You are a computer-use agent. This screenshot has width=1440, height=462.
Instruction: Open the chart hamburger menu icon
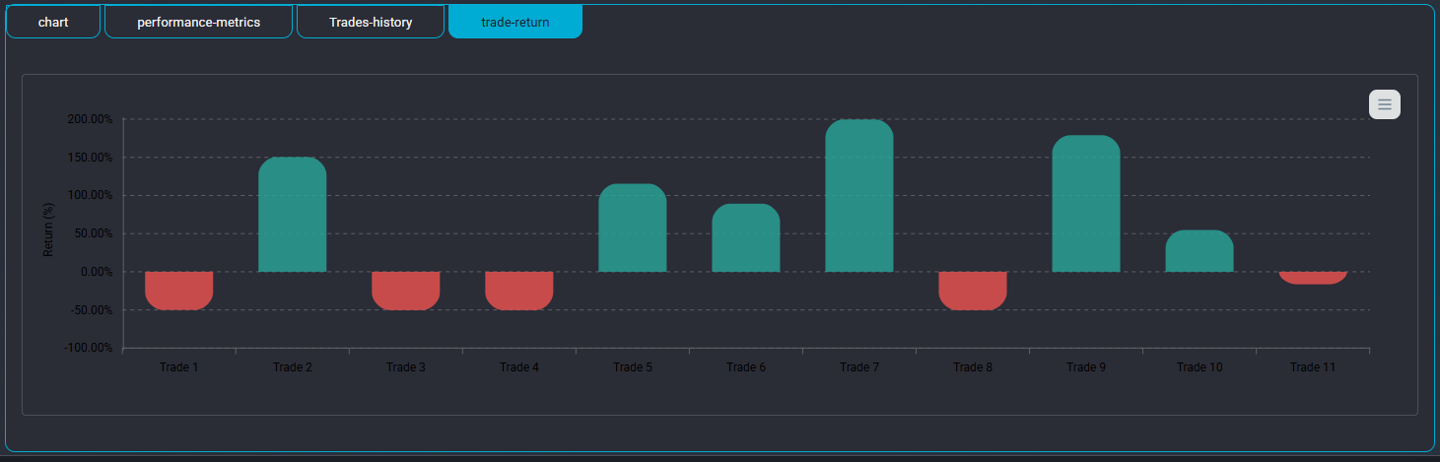coord(1384,104)
